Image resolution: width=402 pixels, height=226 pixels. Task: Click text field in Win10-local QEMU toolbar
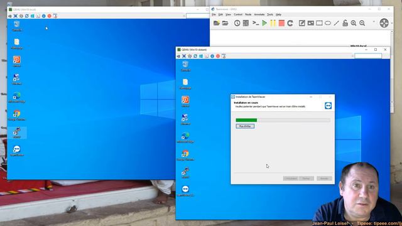[x=198, y=16]
